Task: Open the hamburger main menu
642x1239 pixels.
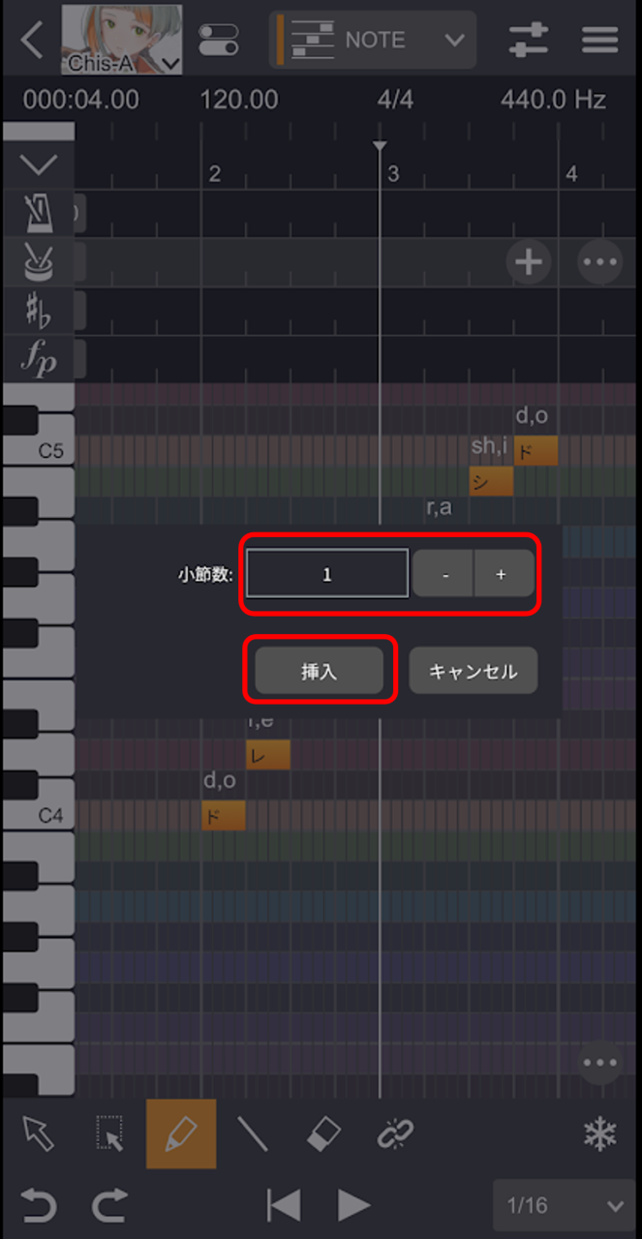Action: [x=600, y=40]
